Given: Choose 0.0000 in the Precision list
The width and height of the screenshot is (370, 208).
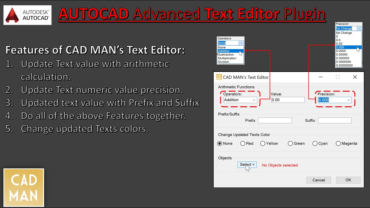Looking at the screenshot, I should point(349,51).
